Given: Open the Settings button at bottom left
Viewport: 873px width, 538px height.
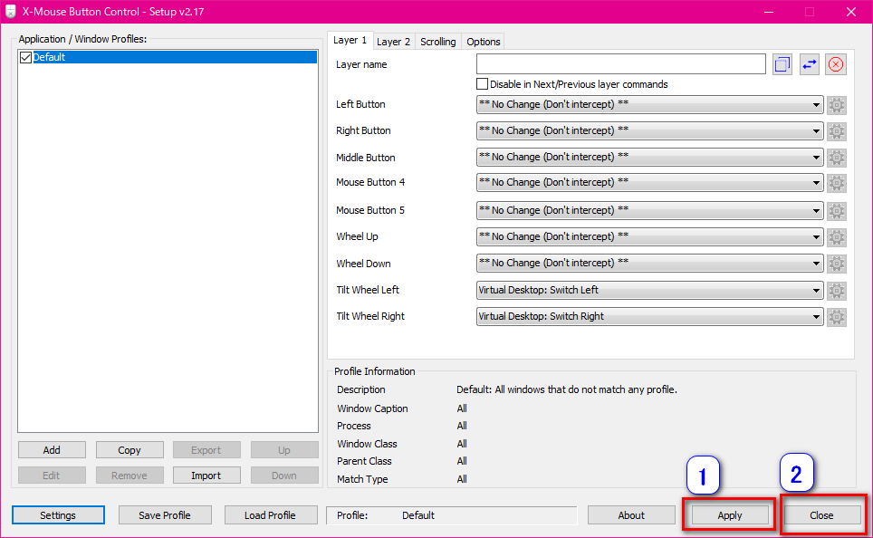Looking at the screenshot, I should tap(58, 515).
